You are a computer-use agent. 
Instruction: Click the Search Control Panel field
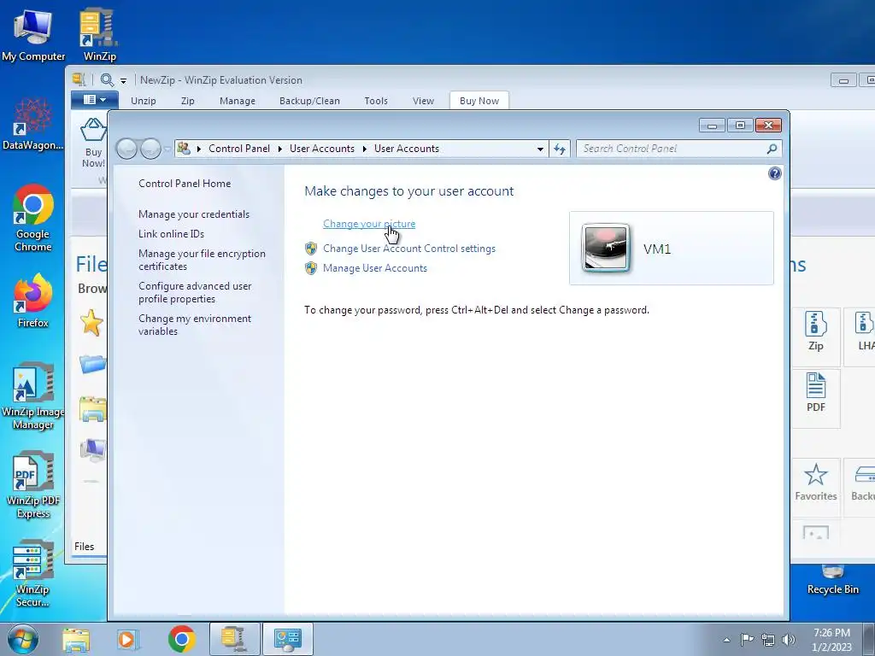click(678, 149)
